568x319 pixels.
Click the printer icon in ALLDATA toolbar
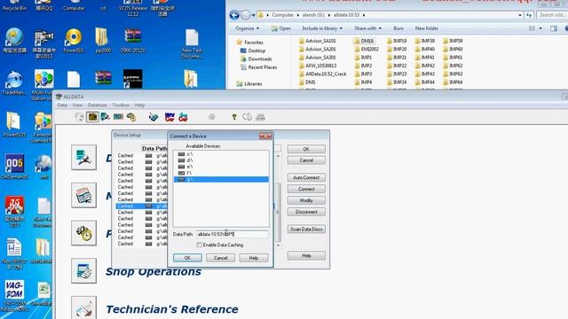(260, 117)
